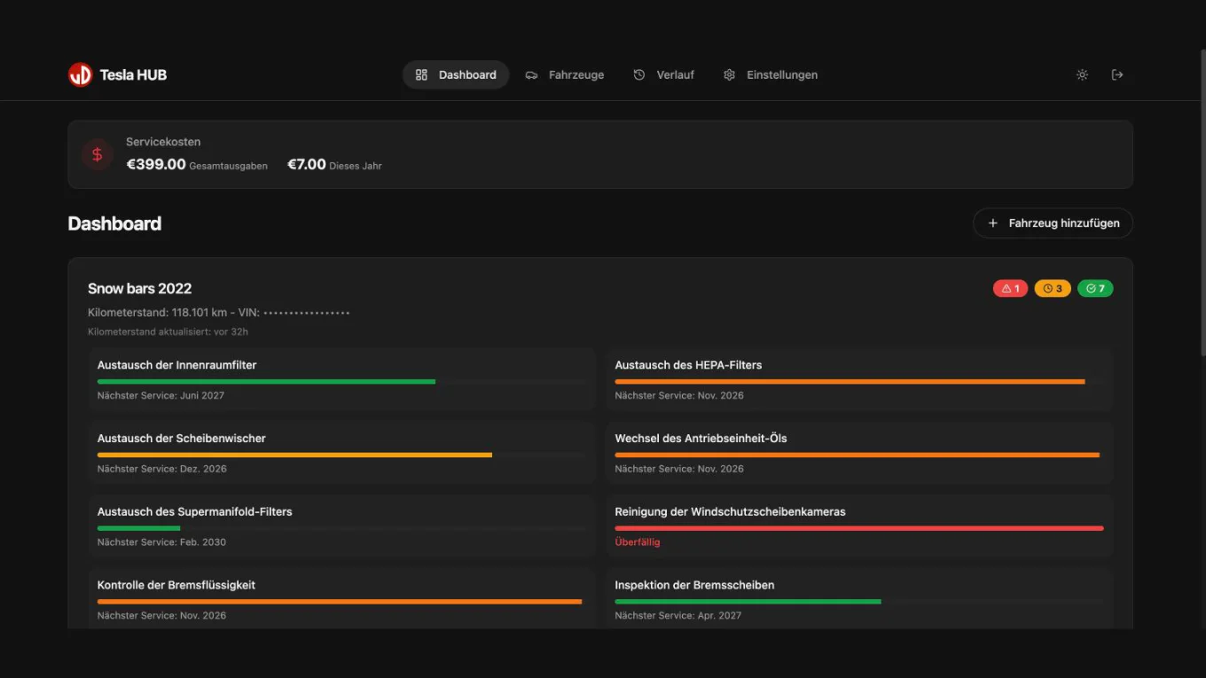Image resolution: width=1206 pixels, height=678 pixels.
Task: Click the Wechsel des Antriebseinheit-Öls title
Action: click(701, 438)
